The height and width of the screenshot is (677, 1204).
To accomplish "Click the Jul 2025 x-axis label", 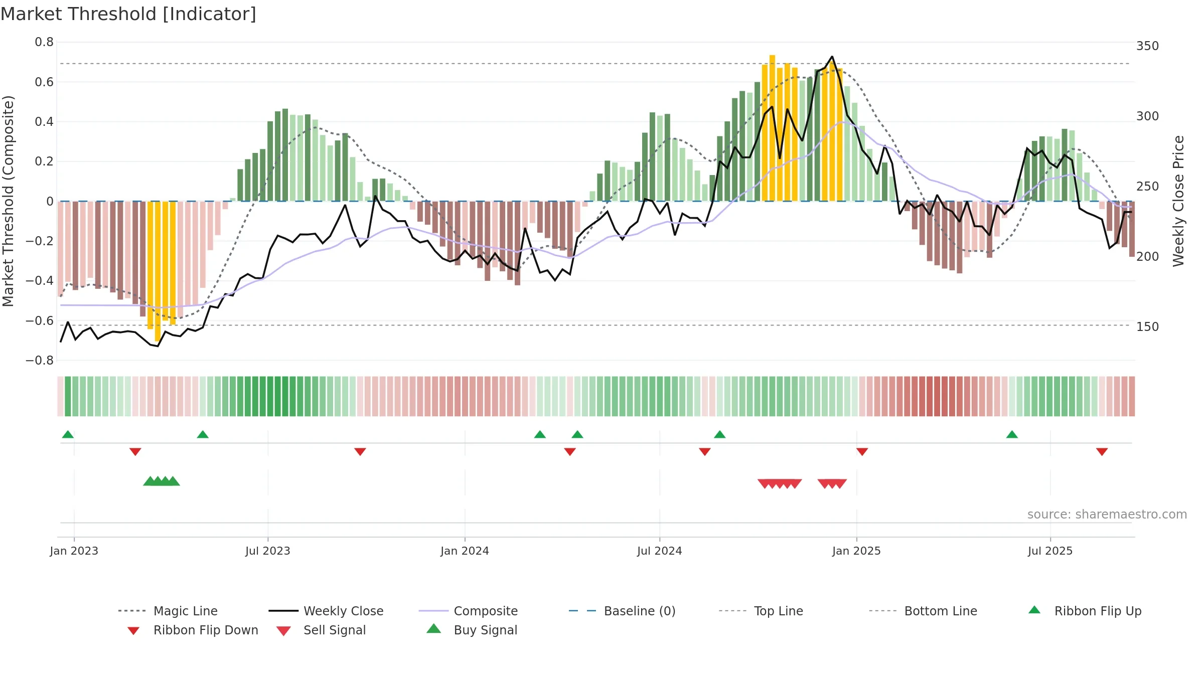I will click(1050, 551).
